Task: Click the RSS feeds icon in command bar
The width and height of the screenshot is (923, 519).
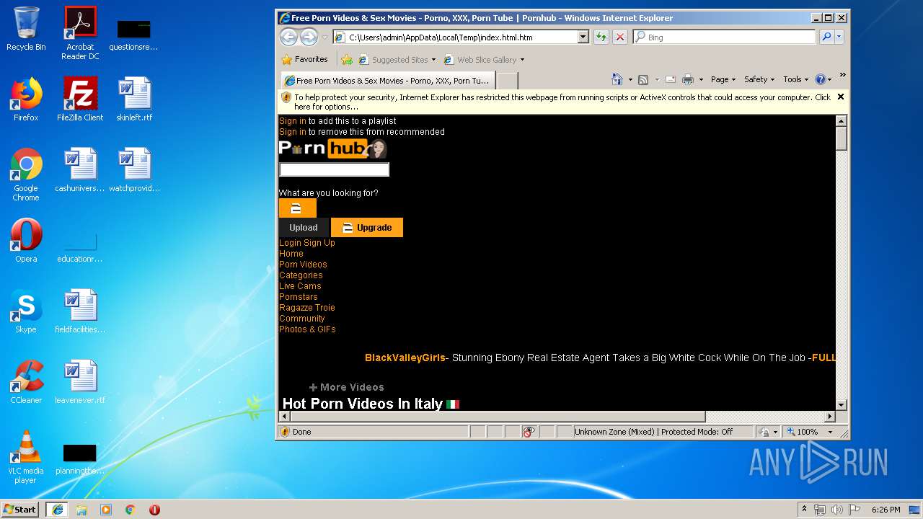Action: (643, 79)
